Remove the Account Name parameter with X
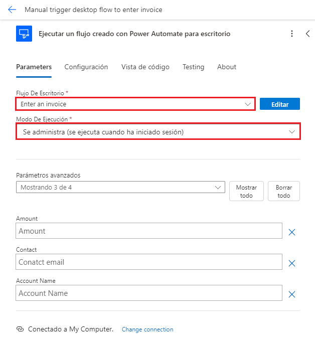 (x=292, y=294)
